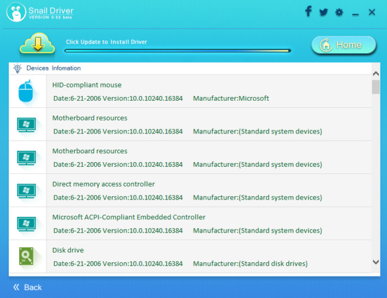
Task: Click the cloud download update icon
Action: (x=37, y=45)
